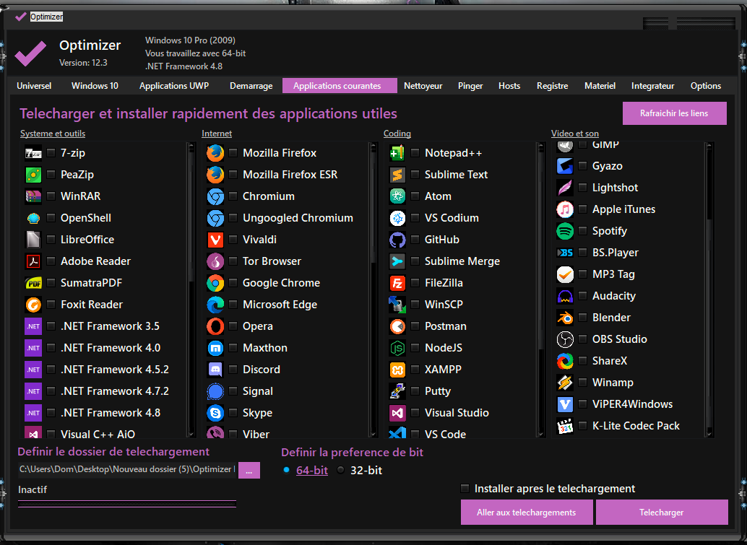
Task: Open the Nettoyeur tab
Action: [x=423, y=86]
